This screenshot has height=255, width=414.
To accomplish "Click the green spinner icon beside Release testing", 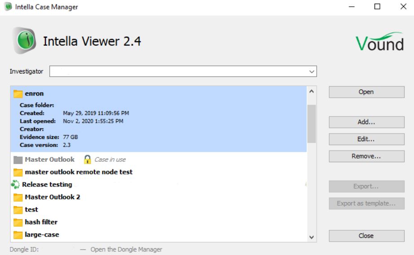I will point(15,184).
